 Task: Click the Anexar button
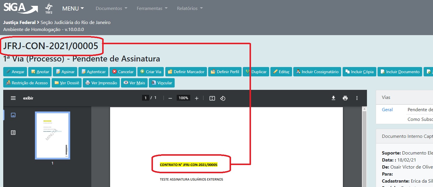click(x=15, y=72)
